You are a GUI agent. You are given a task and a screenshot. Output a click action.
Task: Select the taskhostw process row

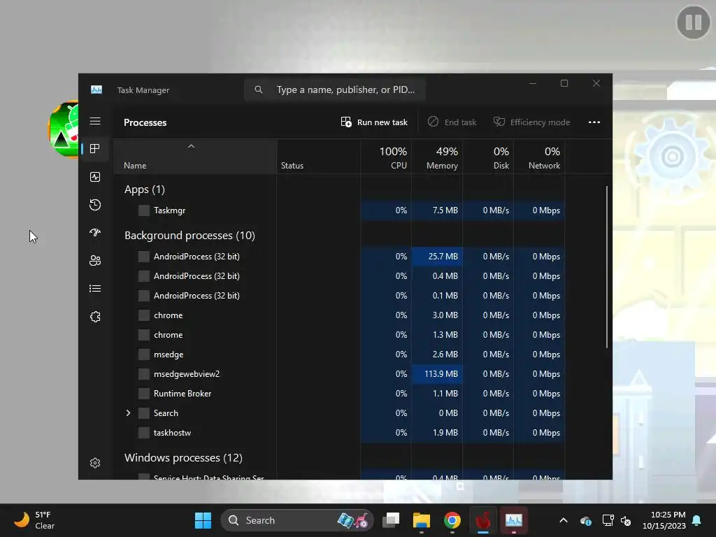(x=339, y=432)
